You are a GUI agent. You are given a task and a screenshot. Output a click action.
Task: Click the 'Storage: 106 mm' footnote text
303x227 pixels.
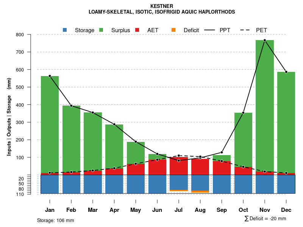coord(55,220)
